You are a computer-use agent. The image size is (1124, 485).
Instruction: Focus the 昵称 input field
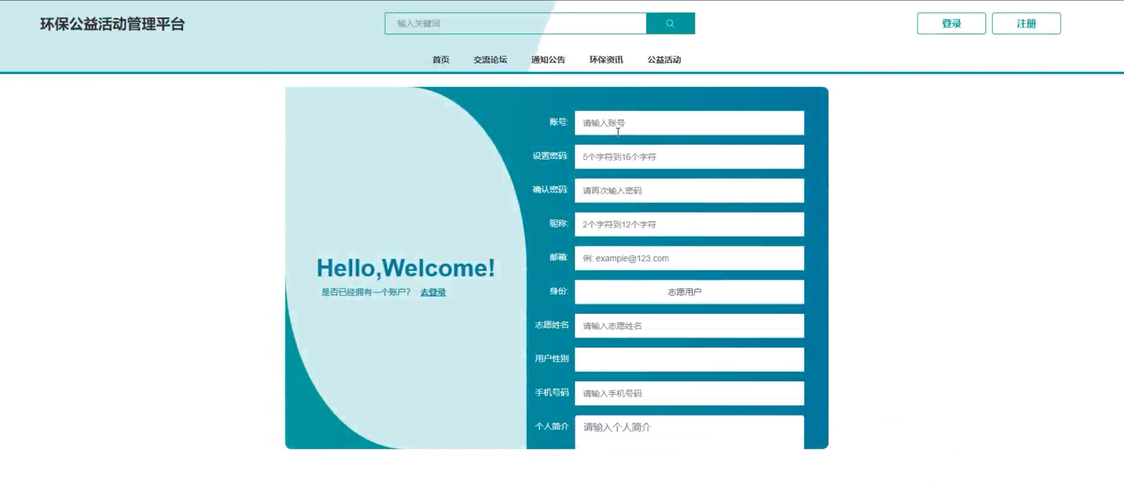(x=689, y=225)
